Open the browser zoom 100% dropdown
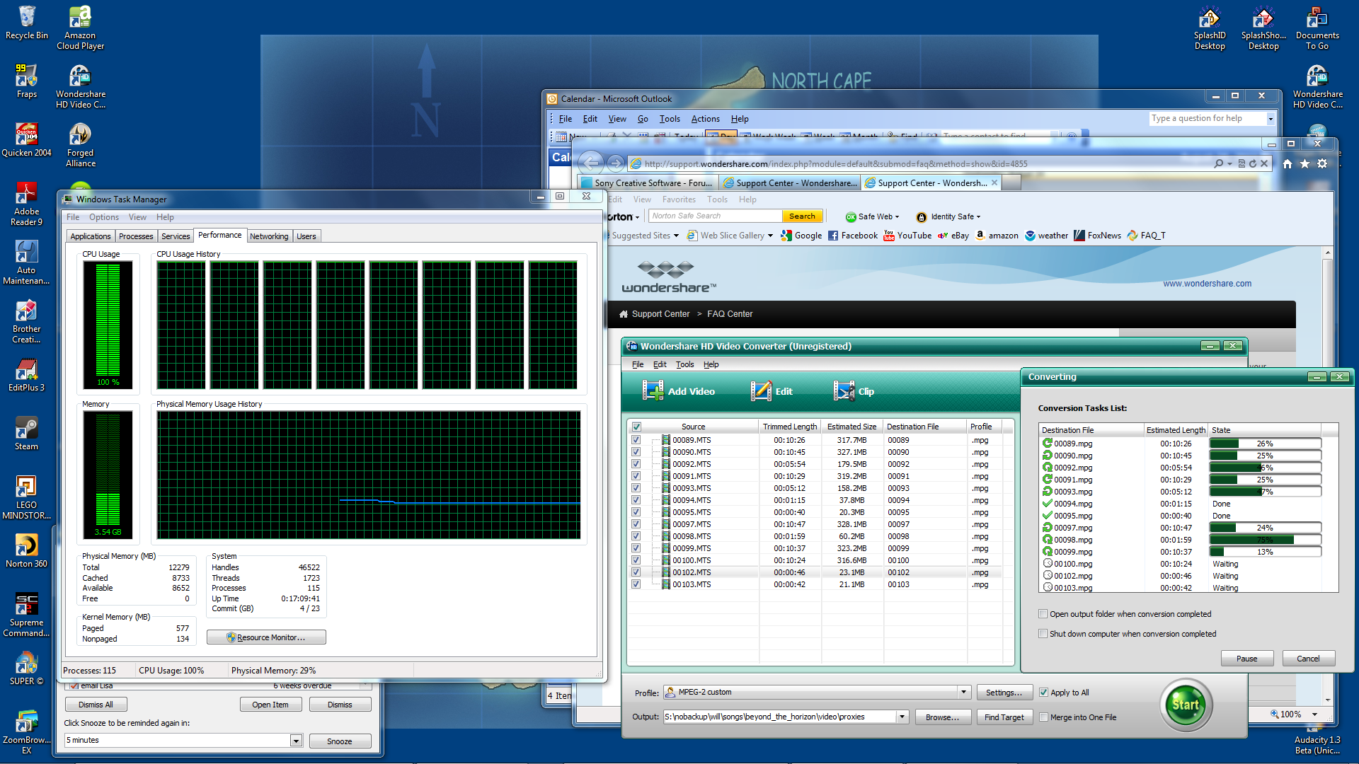 1314,714
